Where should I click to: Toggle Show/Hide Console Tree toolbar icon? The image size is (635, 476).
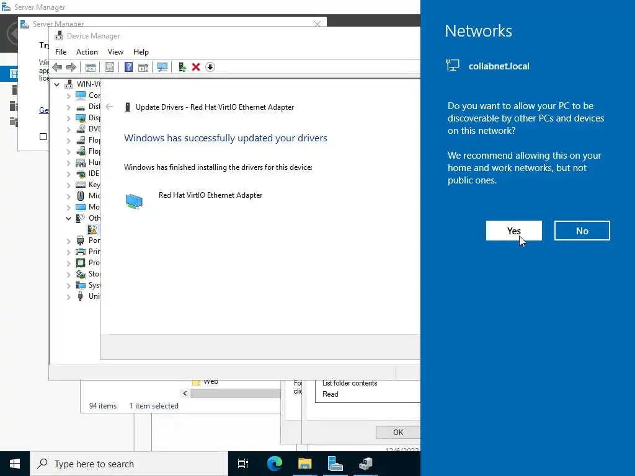(91, 67)
